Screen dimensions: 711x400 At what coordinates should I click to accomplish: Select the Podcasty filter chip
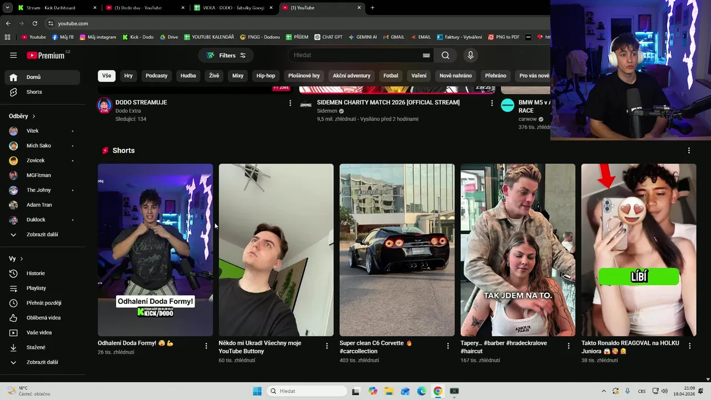click(157, 76)
